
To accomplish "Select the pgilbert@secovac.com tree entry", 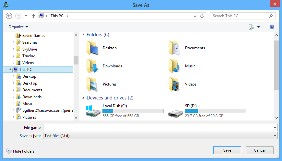I will tap(48, 110).
